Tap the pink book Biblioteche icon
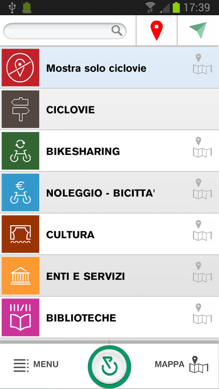Image resolution: width=219 pixels, height=389 pixels. (x=20, y=317)
